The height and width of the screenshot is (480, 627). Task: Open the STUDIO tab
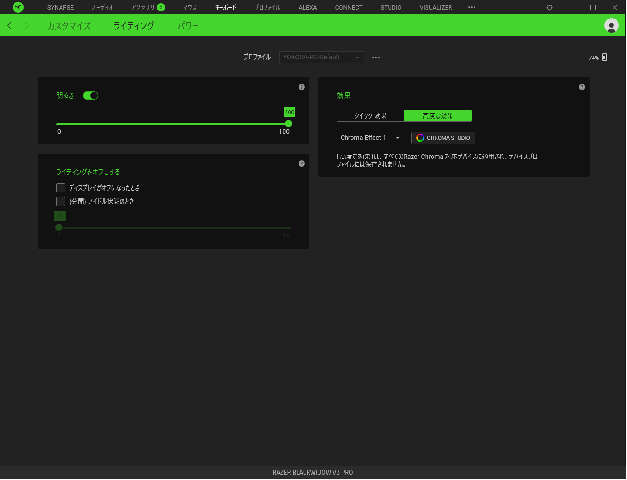pyautogui.click(x=391, y=8)
